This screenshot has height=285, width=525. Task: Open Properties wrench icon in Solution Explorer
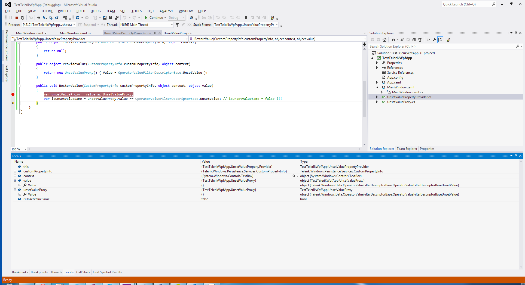(x=434, y=40)
